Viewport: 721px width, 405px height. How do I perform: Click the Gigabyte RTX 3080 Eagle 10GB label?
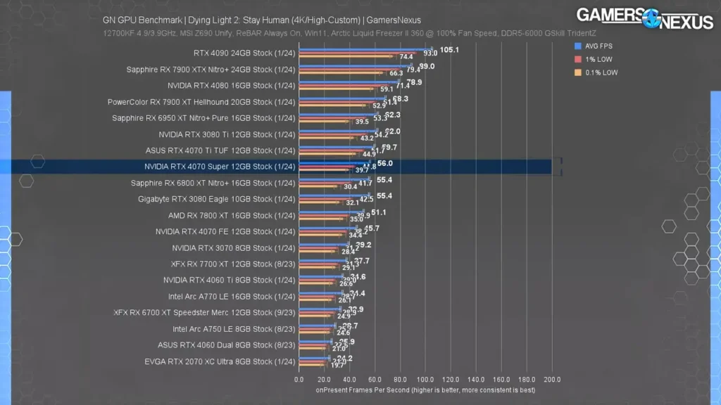(x=217, y=199)
